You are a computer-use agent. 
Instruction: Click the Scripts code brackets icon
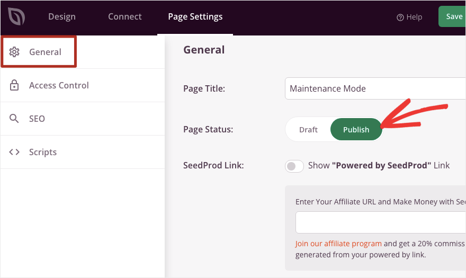coord(14,152)
